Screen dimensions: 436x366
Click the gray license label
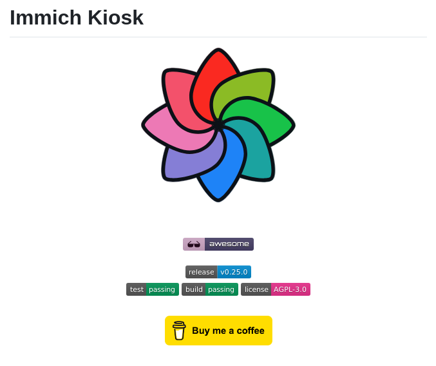tap(256, 289)
